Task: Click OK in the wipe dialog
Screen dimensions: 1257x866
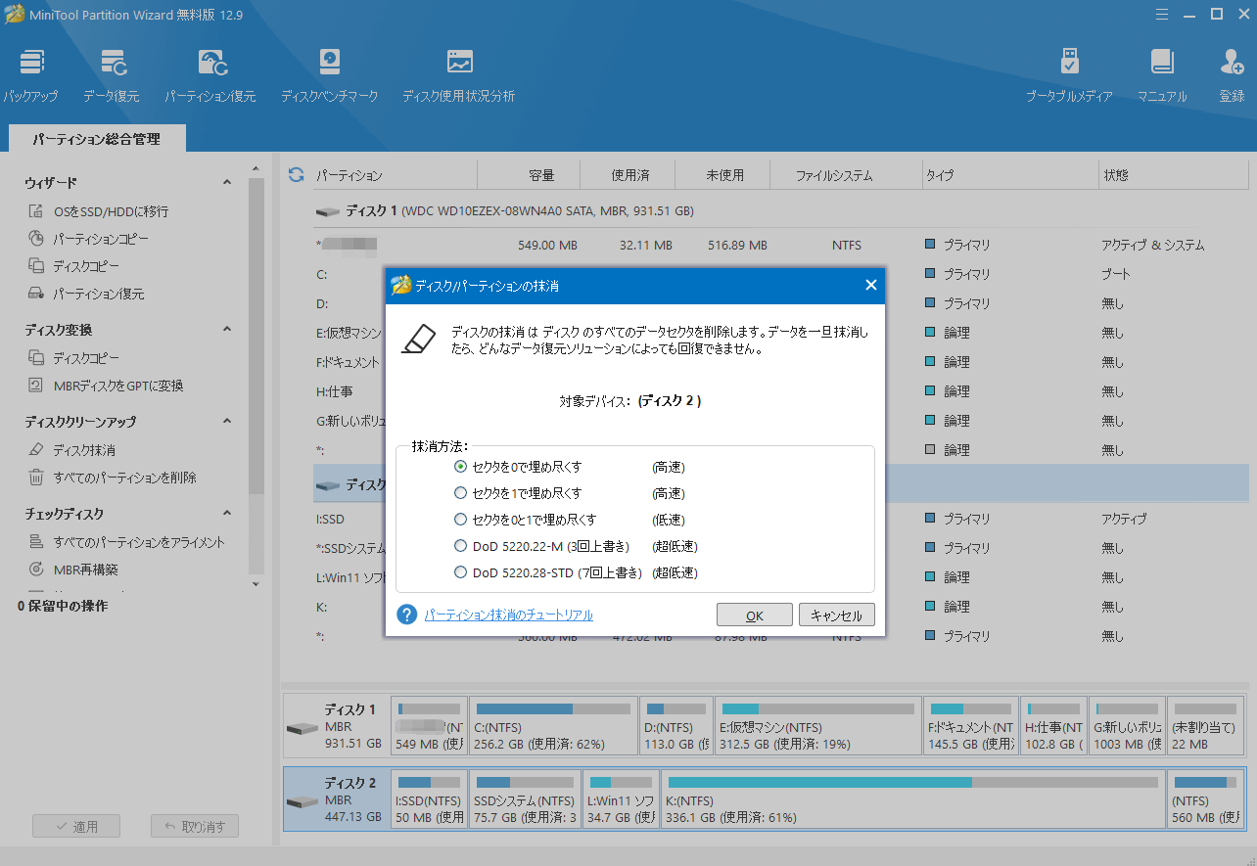Action: [754, 615]
